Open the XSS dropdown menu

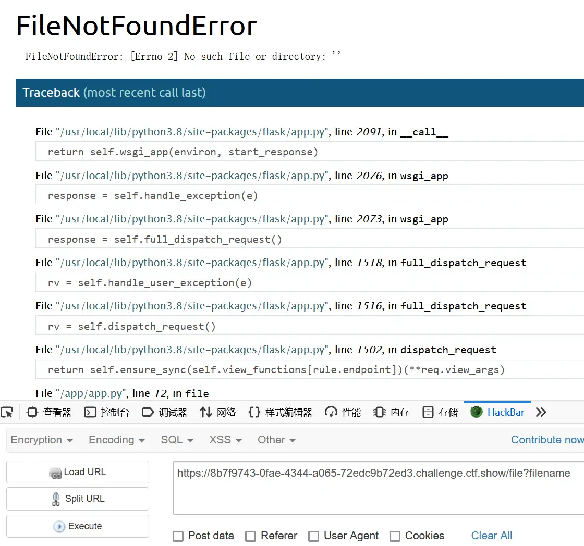point(225,440)
